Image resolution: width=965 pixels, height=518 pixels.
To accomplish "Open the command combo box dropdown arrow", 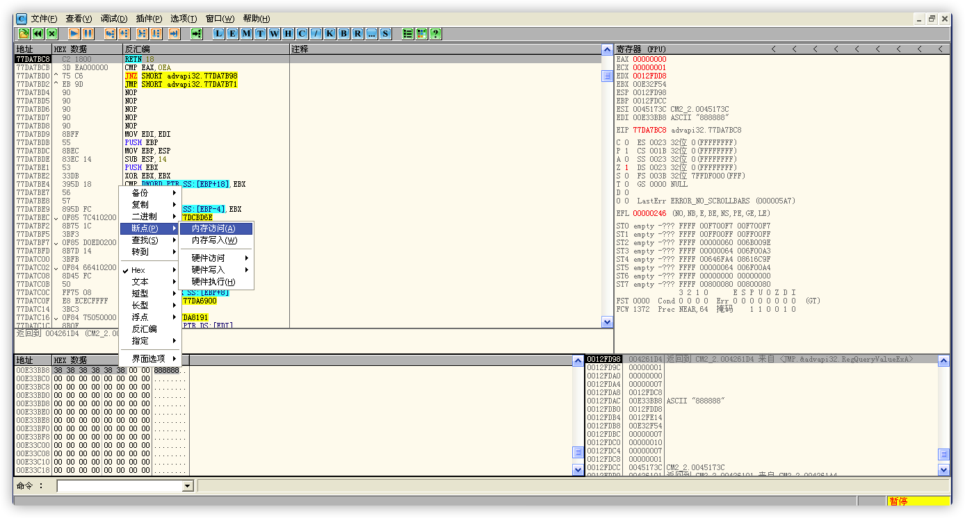I will [187, 486].
